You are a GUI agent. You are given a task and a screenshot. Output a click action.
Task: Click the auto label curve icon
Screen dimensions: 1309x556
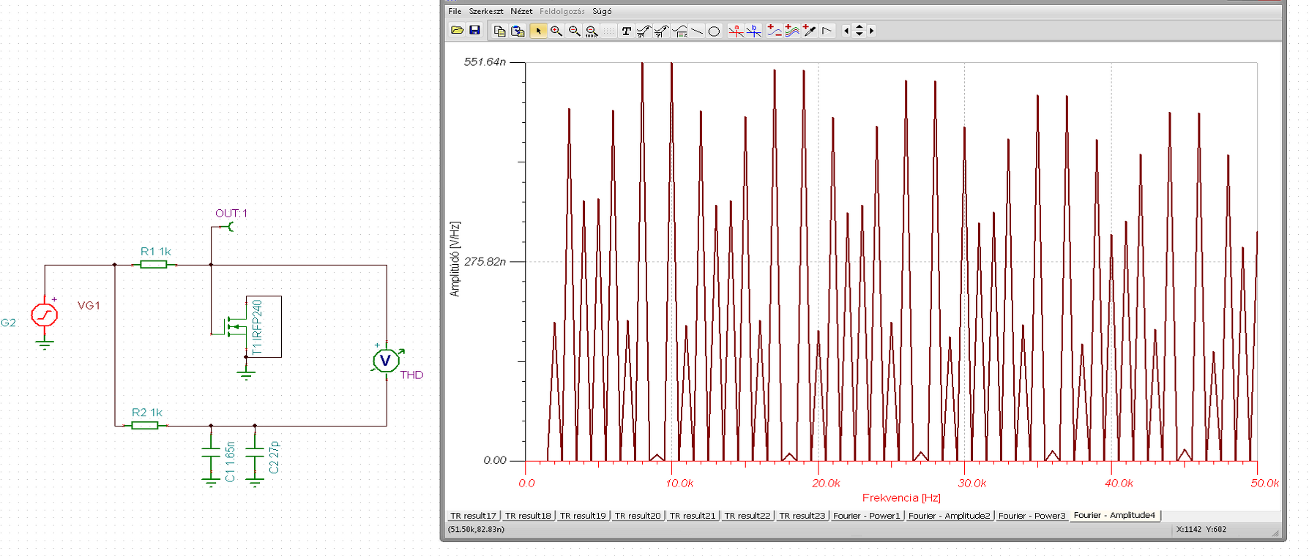[644, 31]
